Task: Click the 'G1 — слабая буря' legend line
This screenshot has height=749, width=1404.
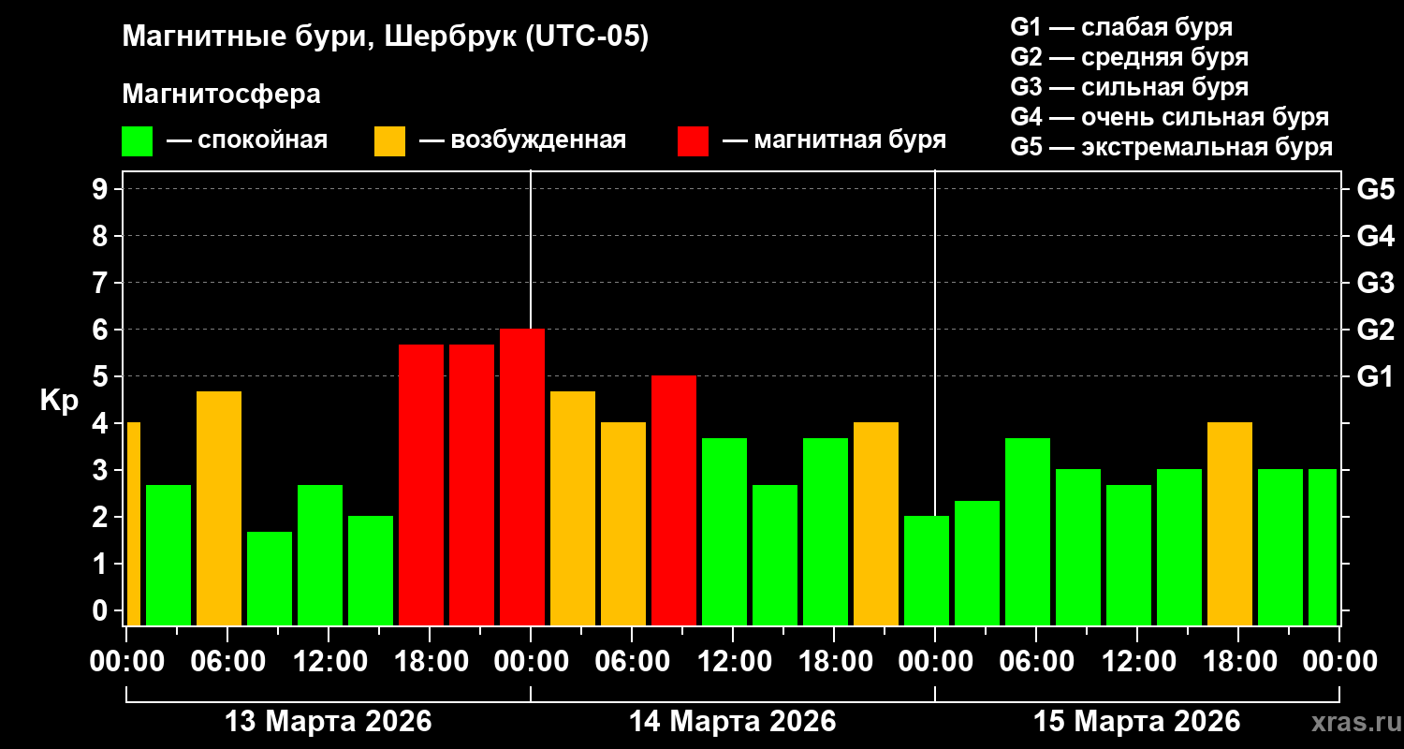Action: (x=1121, y=27)
